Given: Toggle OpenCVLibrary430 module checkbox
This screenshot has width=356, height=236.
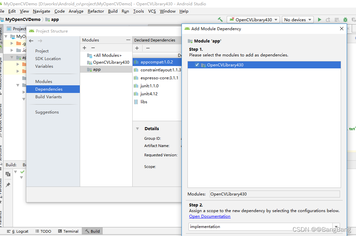Looking at the screenshot, I should click(197, 65).
